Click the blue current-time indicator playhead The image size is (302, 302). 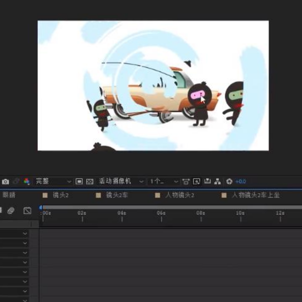coord(41,208)
